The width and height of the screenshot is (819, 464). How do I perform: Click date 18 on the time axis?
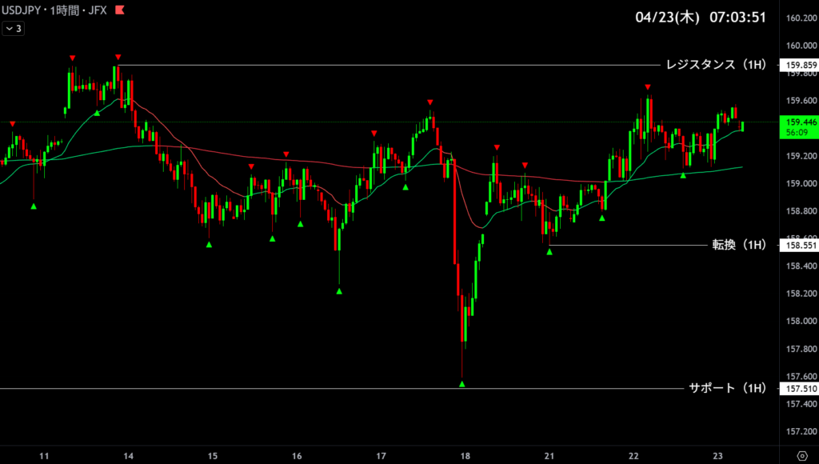click(465, 456)
